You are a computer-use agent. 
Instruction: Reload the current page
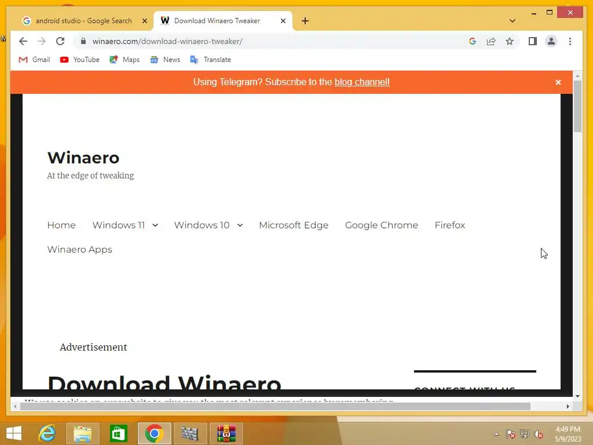click(x=60, y=41)
